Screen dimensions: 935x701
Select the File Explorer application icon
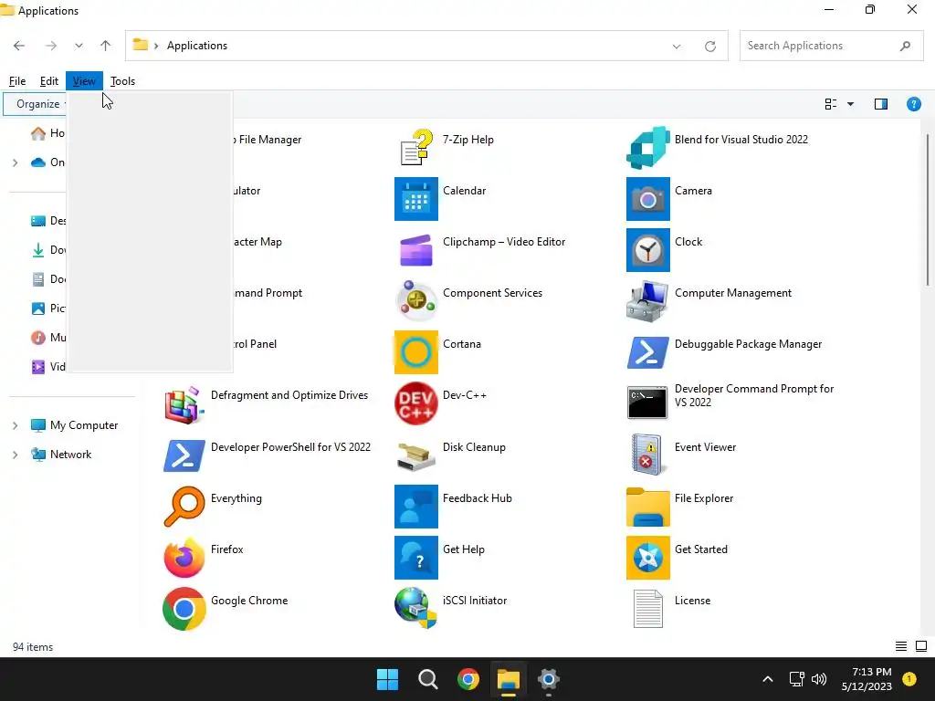click(x=647, y=507)
